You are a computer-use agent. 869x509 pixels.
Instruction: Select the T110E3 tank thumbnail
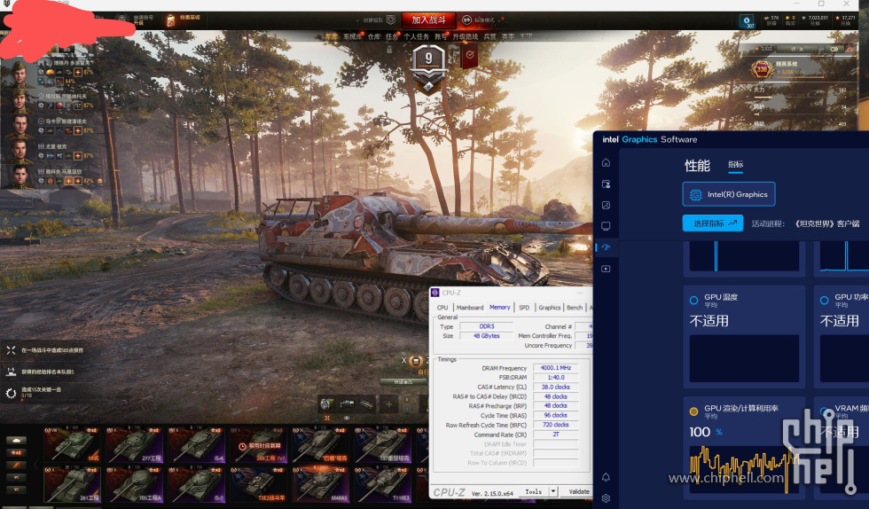(x=383, y=484)
